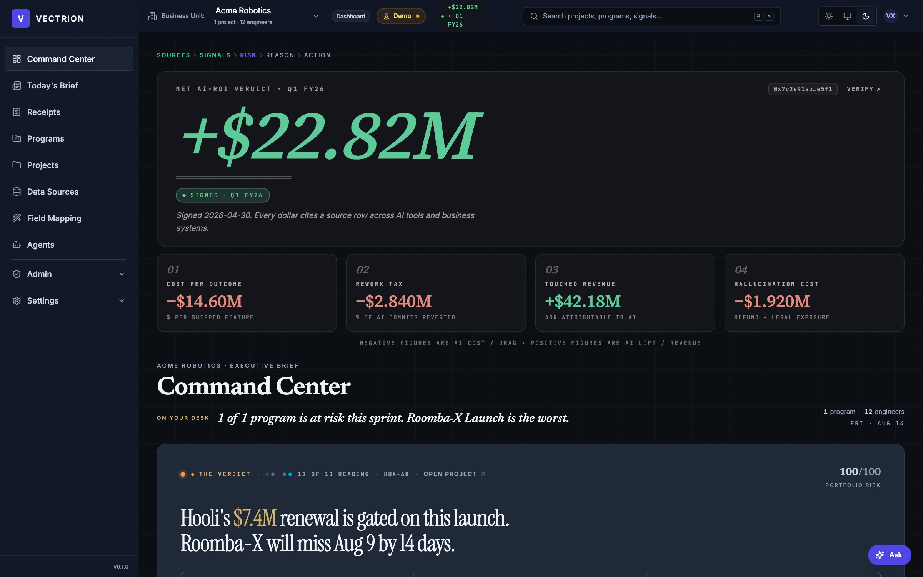Click the +$22.82M Q1 FY26 header pill
The width and height of the screenshot is (923, 577).
click(460, 16)
